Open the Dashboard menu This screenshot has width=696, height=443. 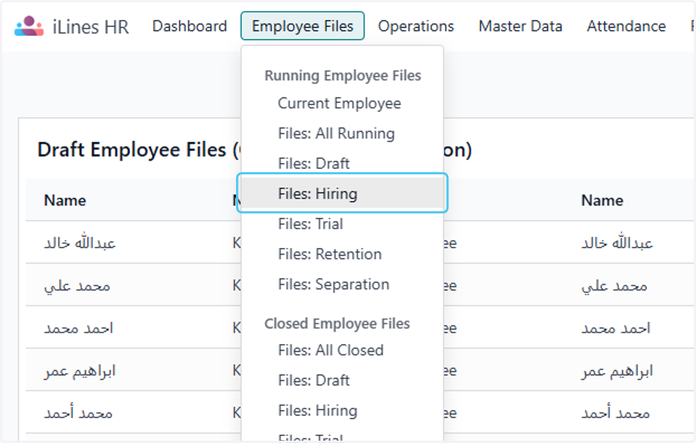pyautogui.click(x=190, y=26)
